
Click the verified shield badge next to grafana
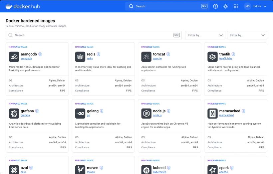click(x=37, y=111)
